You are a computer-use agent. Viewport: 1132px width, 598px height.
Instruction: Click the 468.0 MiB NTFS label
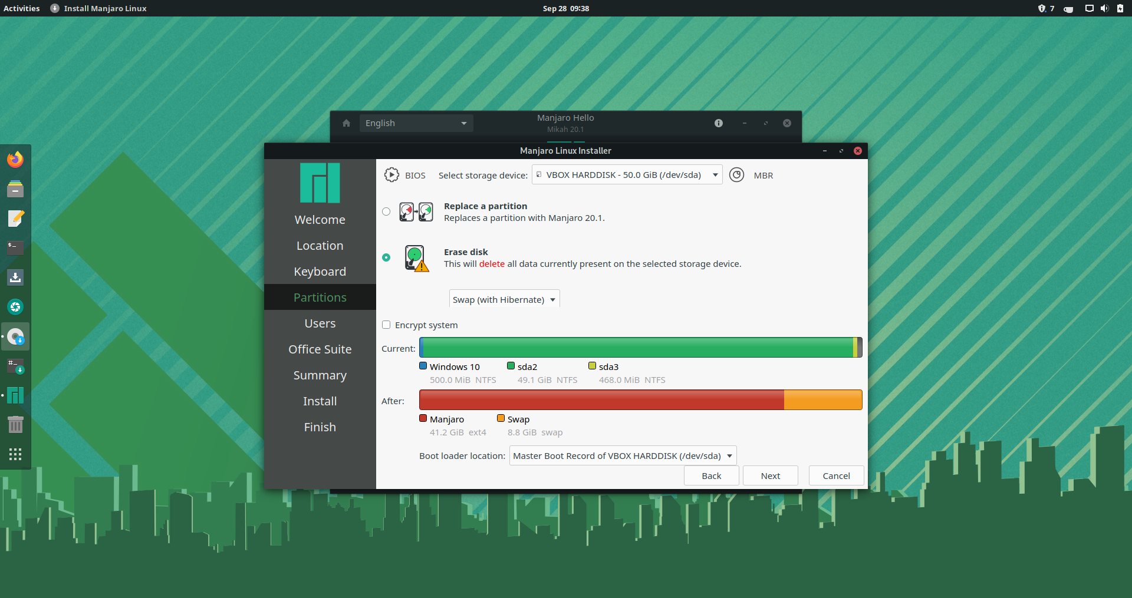[x=632, y=380]
